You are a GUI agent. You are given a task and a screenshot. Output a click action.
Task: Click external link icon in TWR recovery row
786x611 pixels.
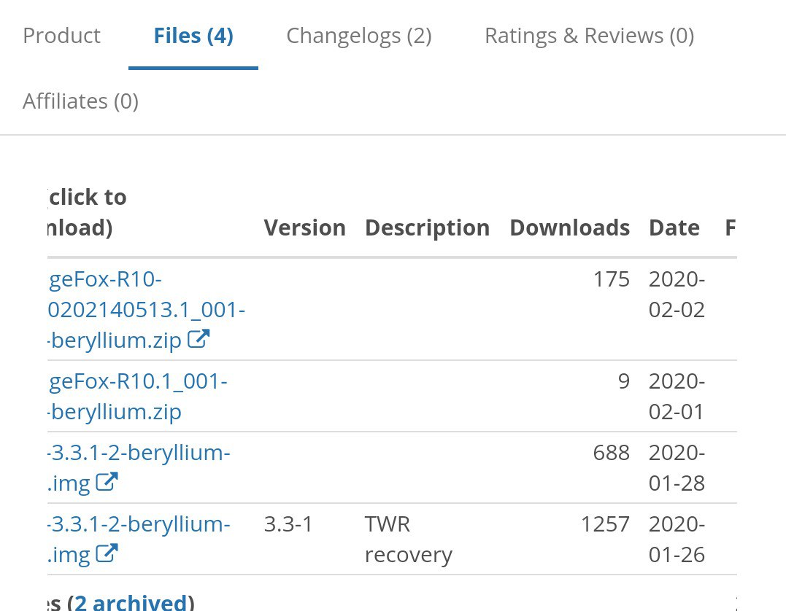107,553
